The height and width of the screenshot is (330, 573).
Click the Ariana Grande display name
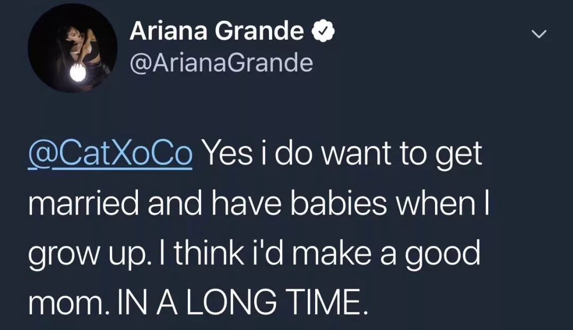[x=216, y=32]
